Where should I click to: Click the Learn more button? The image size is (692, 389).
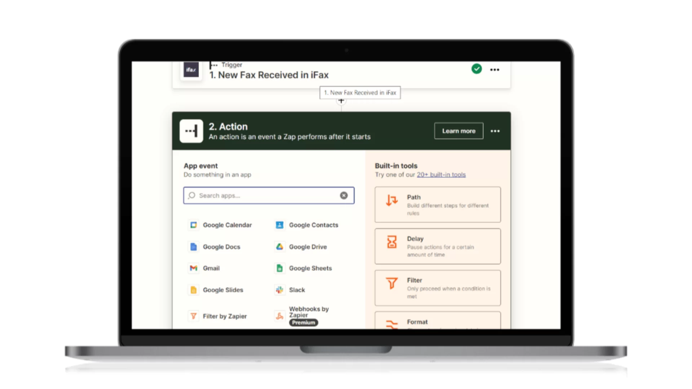(x=458, y=131)
